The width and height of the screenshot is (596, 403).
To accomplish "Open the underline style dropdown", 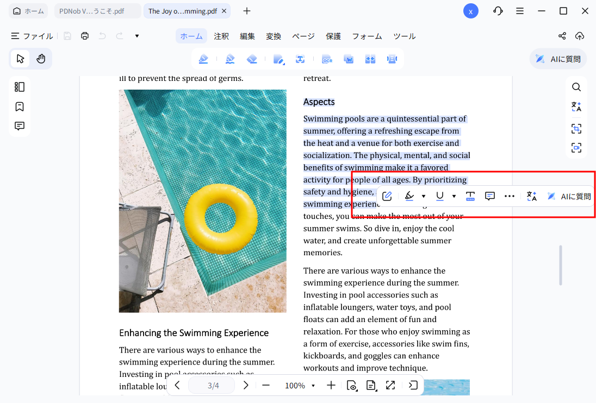I will click(454, 196).
